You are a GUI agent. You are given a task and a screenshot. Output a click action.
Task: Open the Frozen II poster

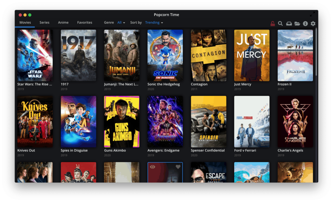295,54
